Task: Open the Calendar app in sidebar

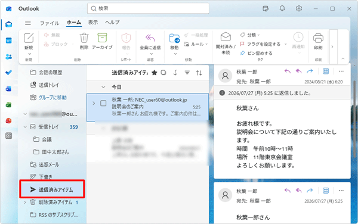Action: (x=9, y=41)
